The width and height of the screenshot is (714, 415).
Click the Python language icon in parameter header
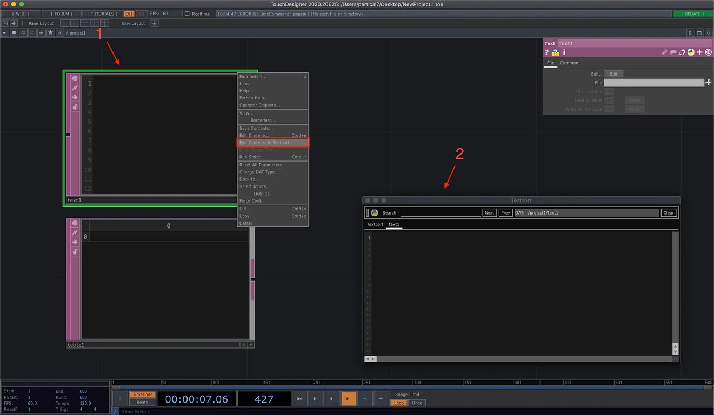tap(691, 52)
